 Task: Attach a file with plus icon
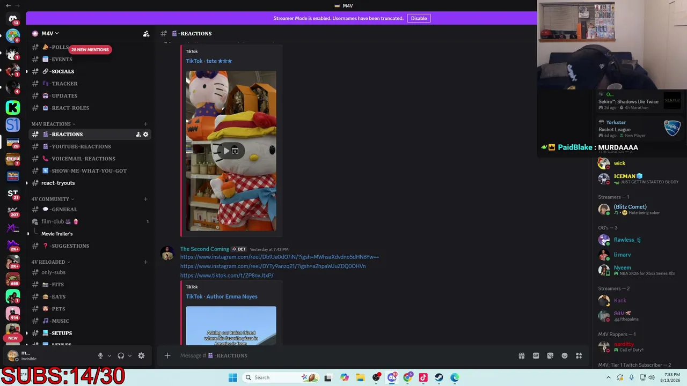tap(167, 355)
